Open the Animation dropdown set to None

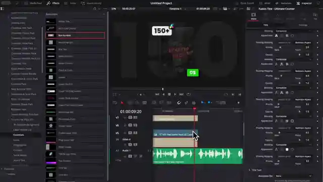pos(293,176)
